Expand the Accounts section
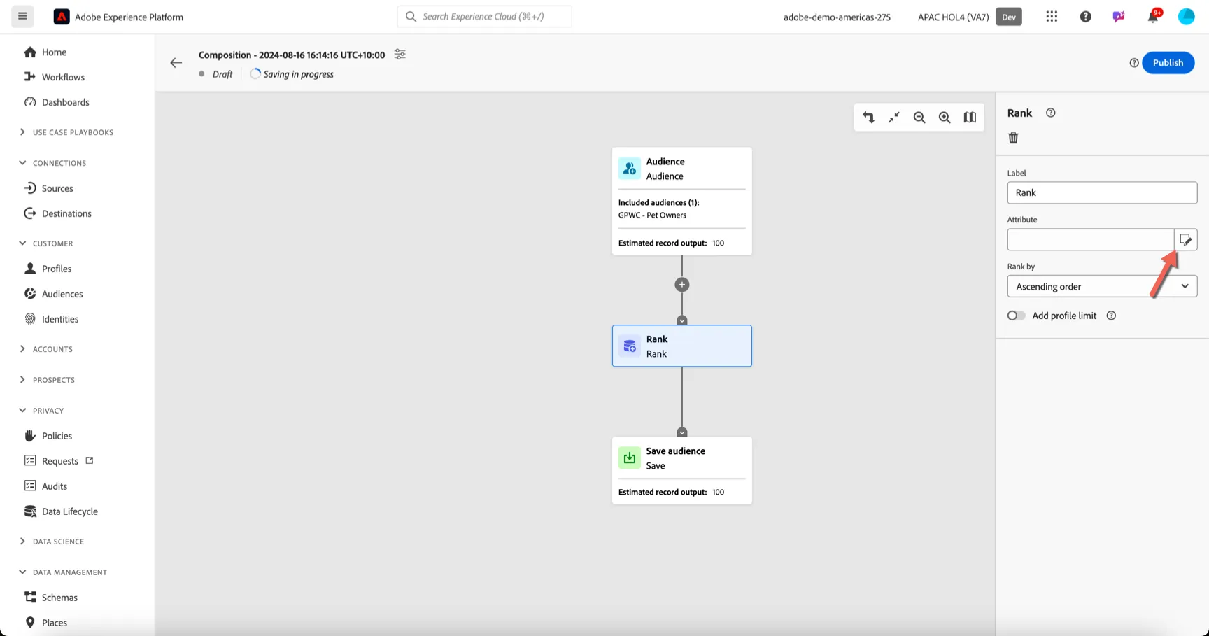Image resolution: width=1209 pixels, height=636 pixels. click(46, 349)
